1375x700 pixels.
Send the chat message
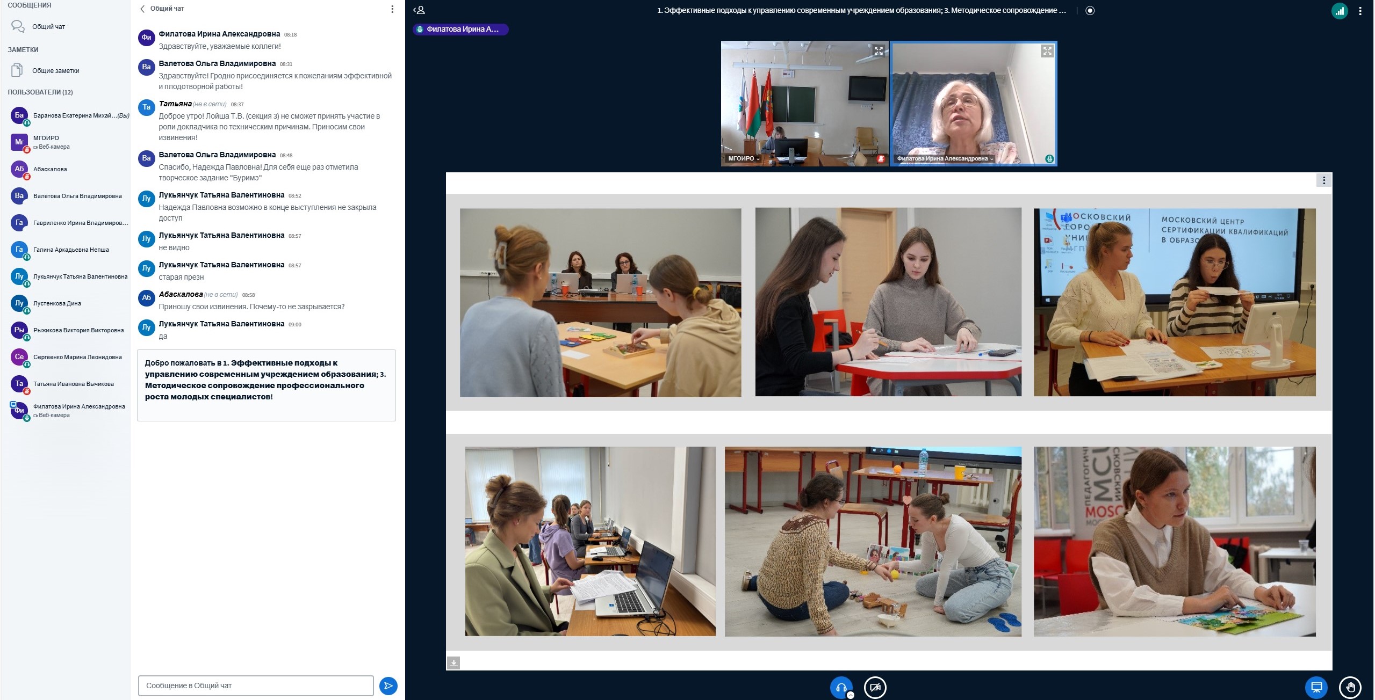pos(388,686)
